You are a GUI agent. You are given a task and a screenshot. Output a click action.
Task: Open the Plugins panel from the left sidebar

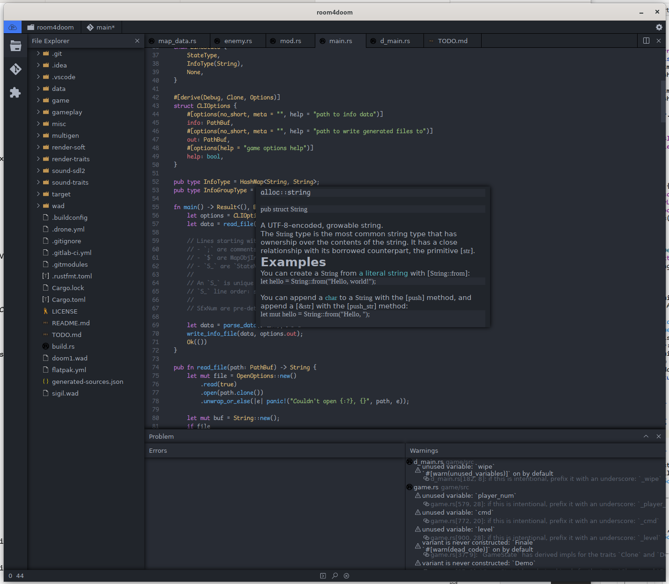point(15,92)
